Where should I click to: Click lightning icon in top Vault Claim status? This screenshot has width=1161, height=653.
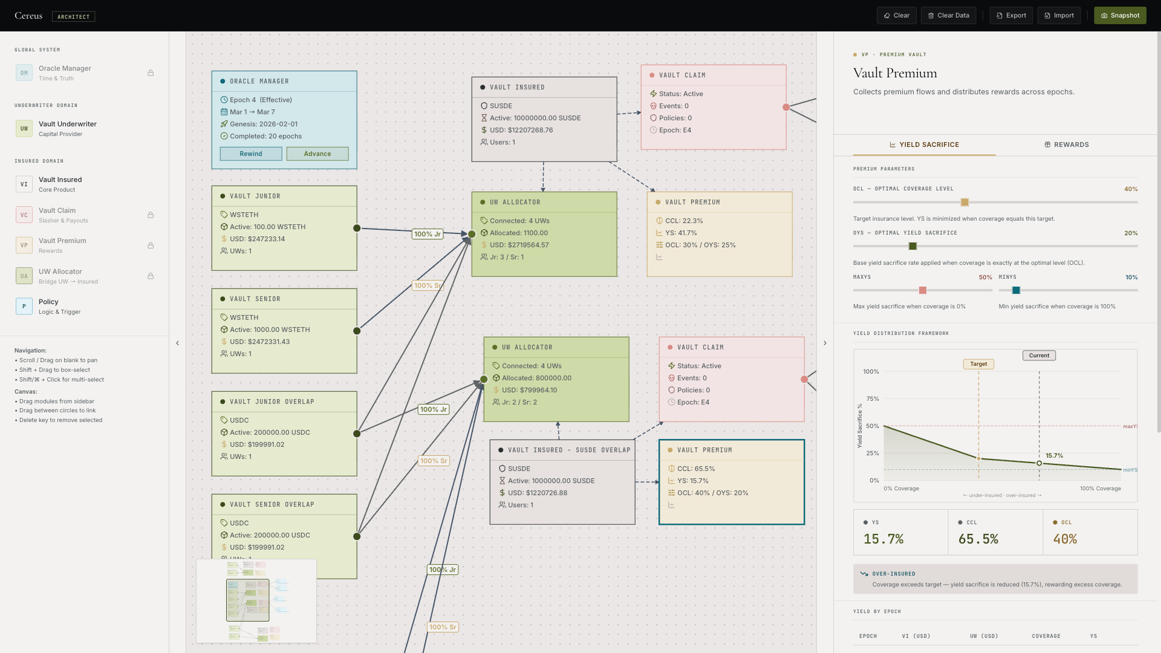pyautogui.click(x=653, y=94)
